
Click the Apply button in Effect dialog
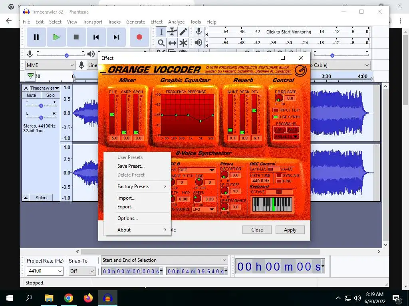tap(290, 230)
